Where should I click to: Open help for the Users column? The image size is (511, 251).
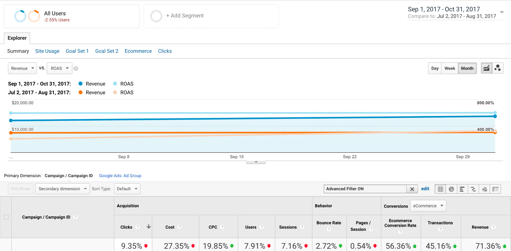click(x=262, y=227)
